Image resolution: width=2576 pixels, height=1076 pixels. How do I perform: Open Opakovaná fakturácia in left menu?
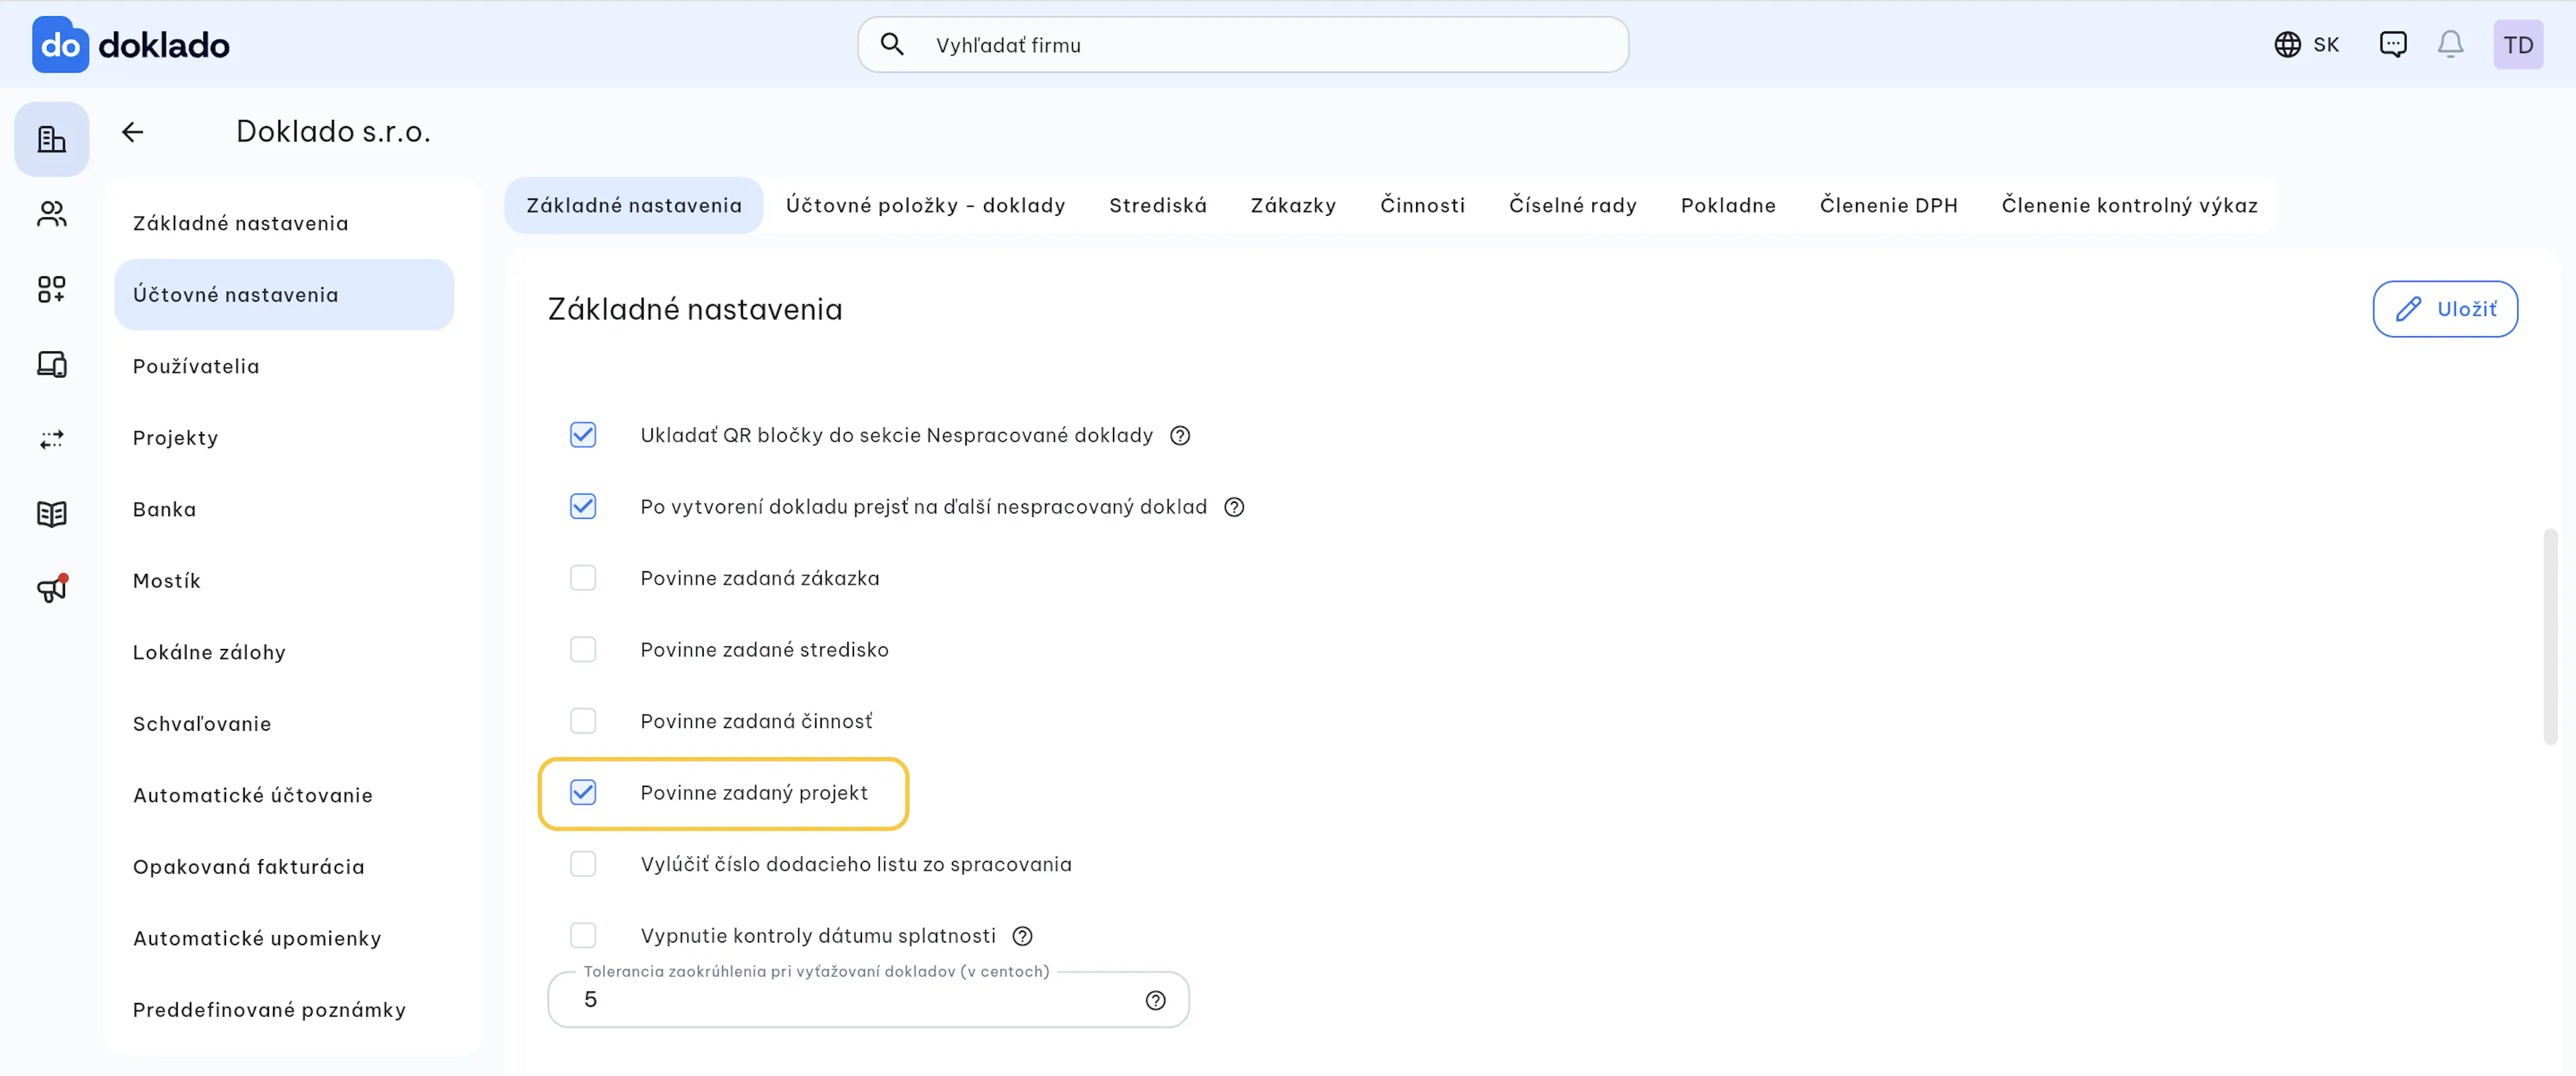(x=284, y=866)
